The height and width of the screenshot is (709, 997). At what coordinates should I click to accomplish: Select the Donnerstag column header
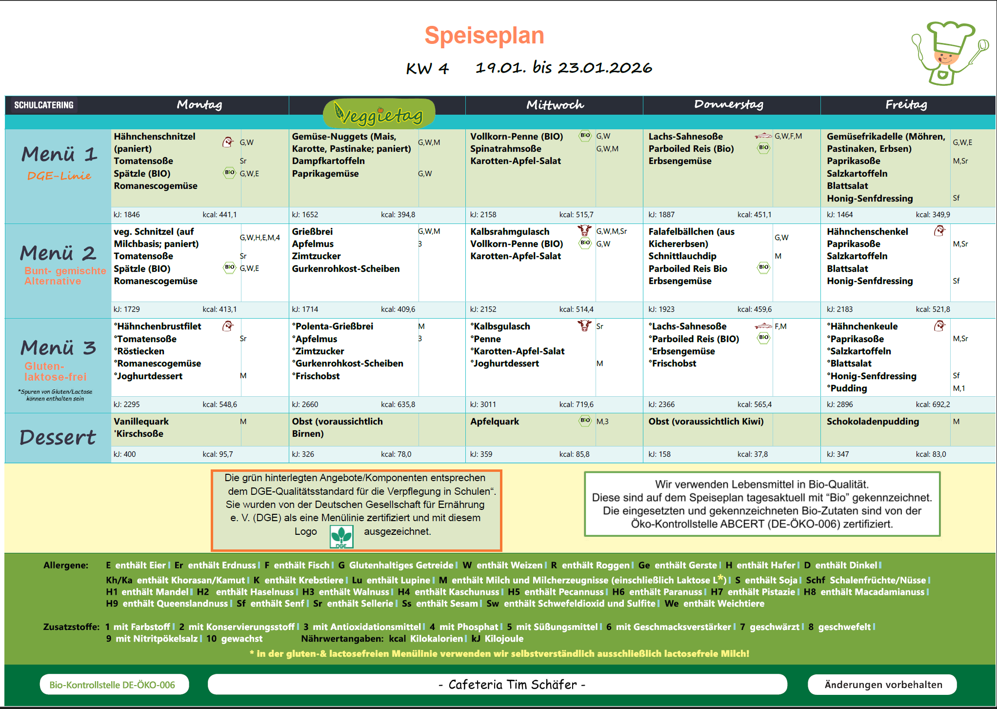pos(729,104)
